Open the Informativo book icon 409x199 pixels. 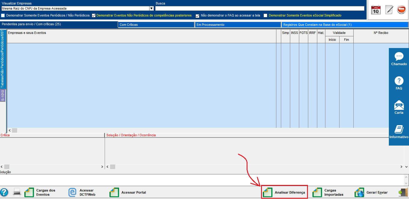pyautogui.click(x=399, y=132)
